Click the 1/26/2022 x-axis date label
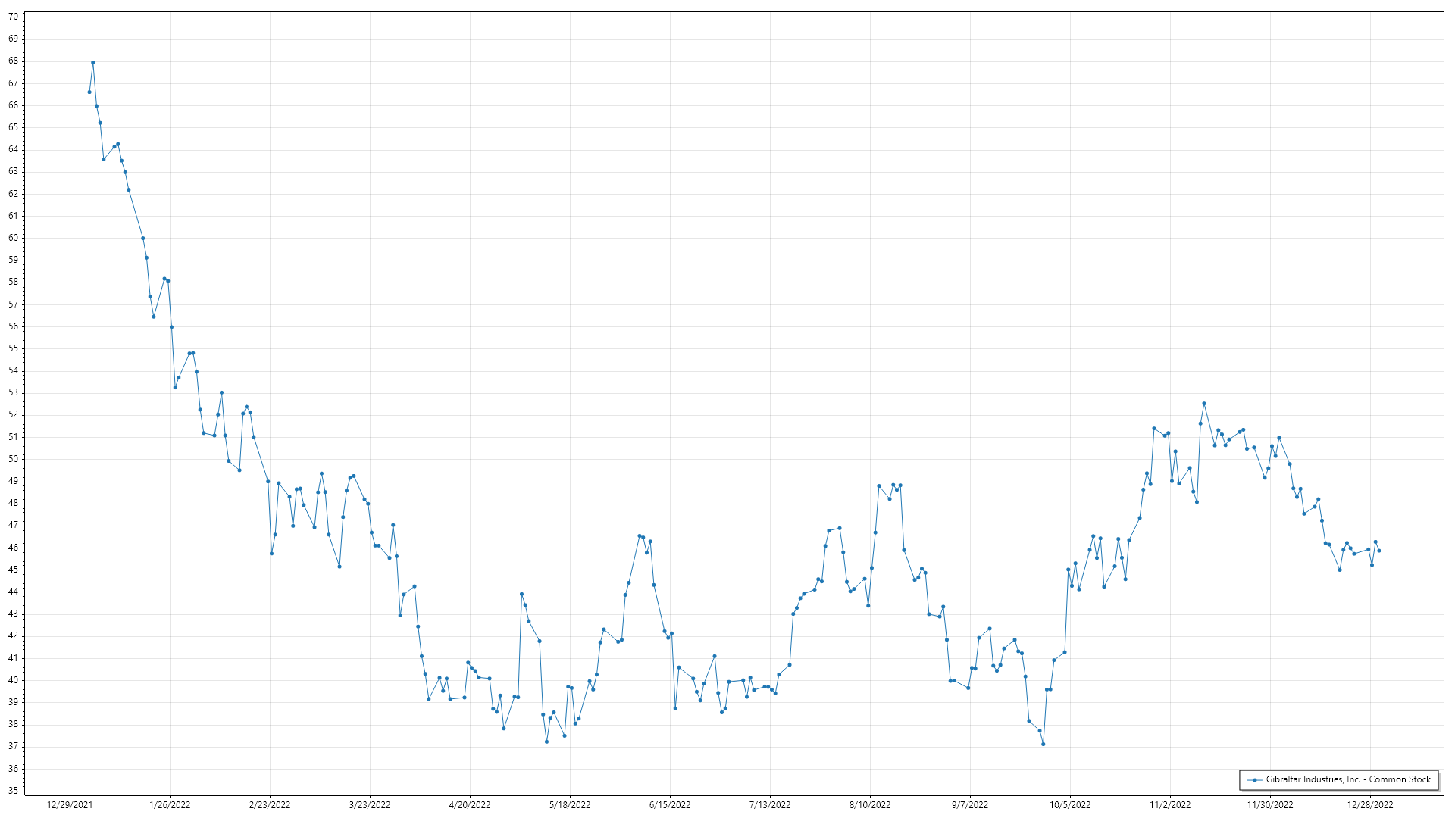This screenshot has width=1455, height=818. (x=170, y=805)
